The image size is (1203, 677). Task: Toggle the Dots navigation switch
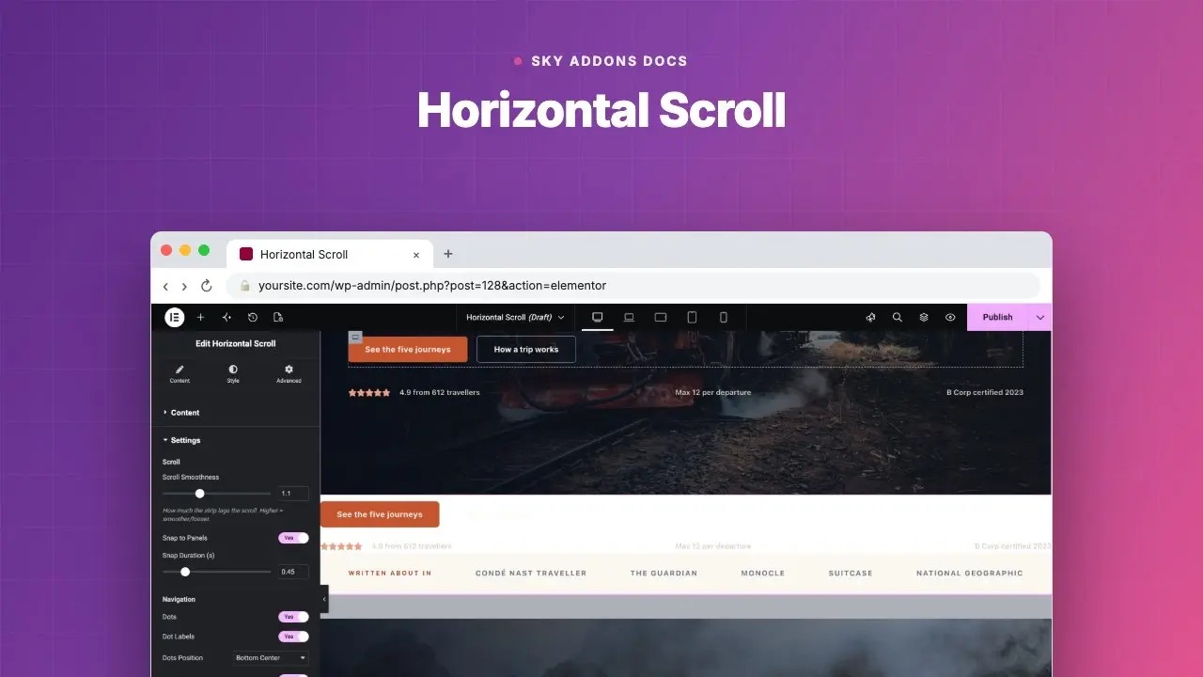tap(293, 617)
